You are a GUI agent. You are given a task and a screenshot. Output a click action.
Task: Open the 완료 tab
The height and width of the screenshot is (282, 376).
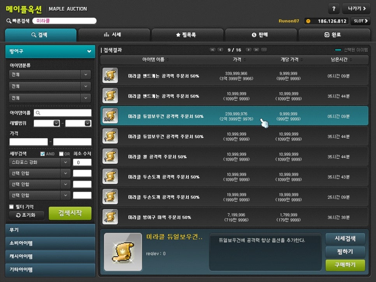click(x=334, y=35)
